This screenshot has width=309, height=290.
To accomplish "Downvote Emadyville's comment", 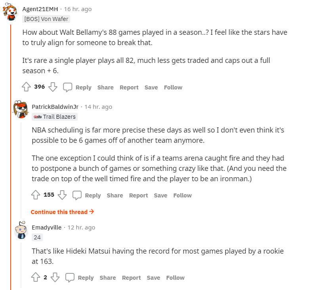I will pos(55,277).
